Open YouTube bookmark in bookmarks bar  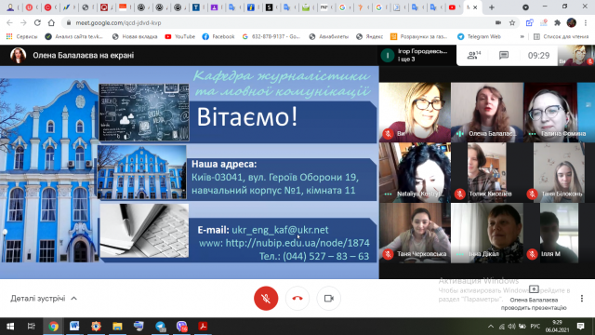click(179, 36)
